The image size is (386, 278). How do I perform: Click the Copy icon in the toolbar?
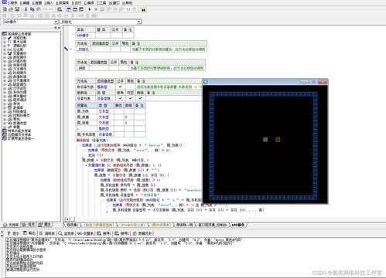tap(32, 9)
